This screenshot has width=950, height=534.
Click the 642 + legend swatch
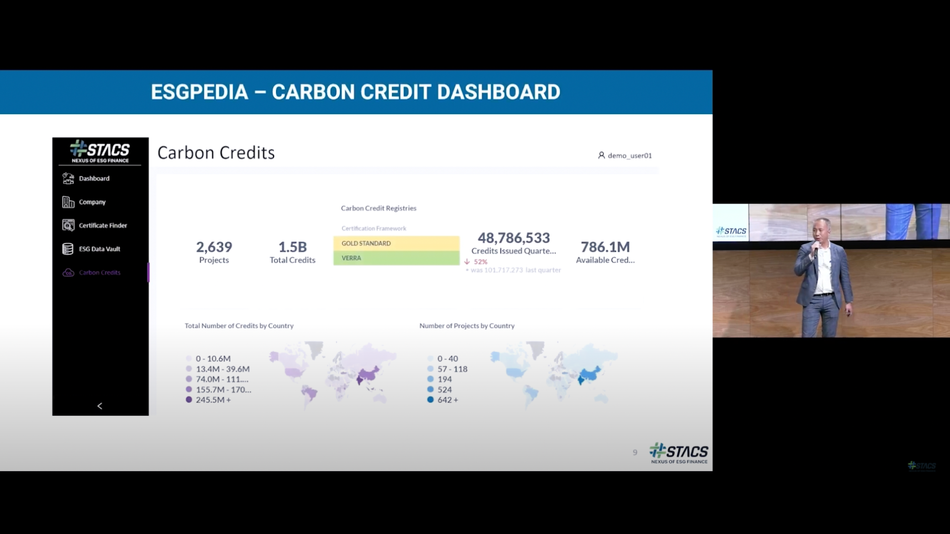click(x=430, y=400)
